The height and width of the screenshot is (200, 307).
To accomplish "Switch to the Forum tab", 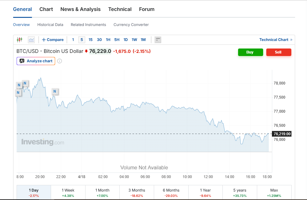I will click(x=147, y=9).
